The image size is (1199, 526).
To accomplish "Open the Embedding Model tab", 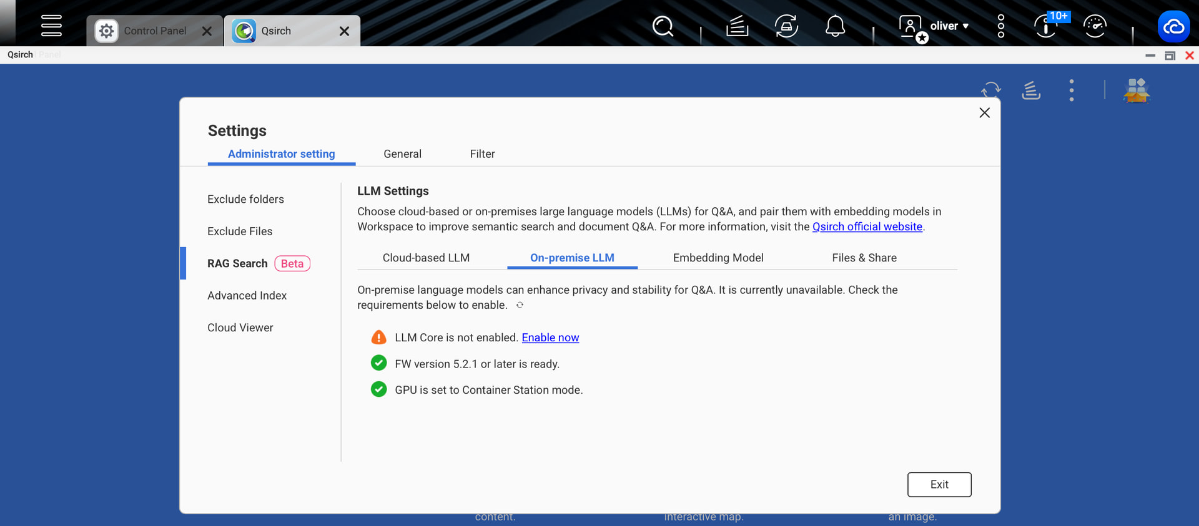I will (x=718, y=258).
